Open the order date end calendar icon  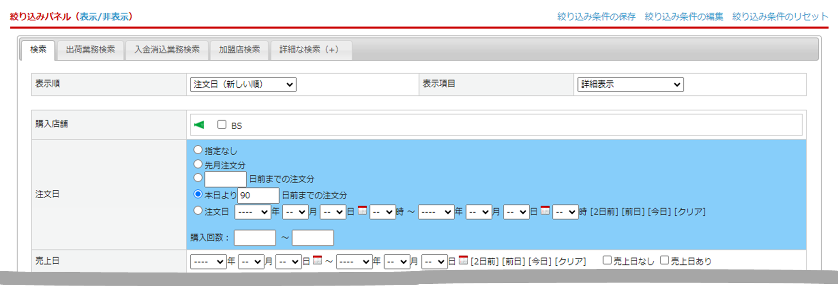coord(545,211)
